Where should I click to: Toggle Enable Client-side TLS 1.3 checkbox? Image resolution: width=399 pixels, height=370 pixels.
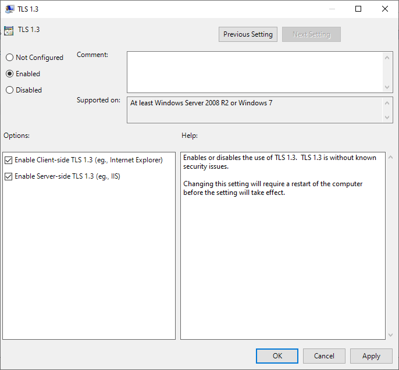pyautogui.click(x=8, y=160)
